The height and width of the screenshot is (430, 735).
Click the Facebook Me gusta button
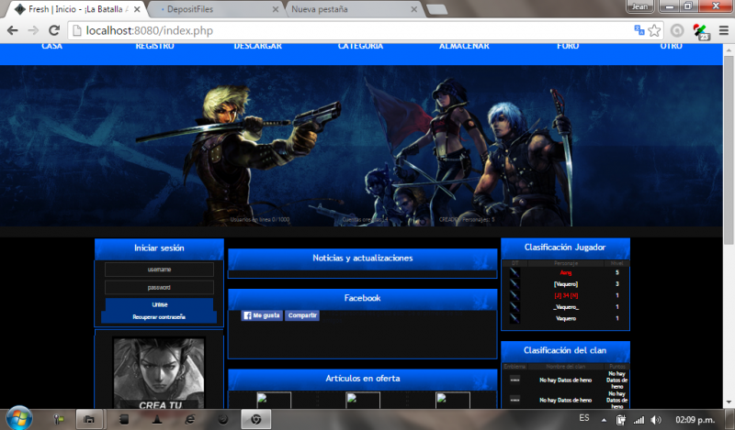(262, 315)
